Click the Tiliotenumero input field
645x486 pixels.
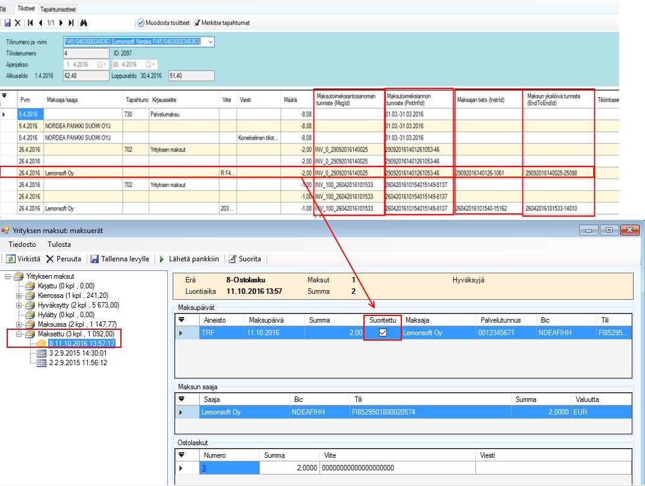[85, 53]
